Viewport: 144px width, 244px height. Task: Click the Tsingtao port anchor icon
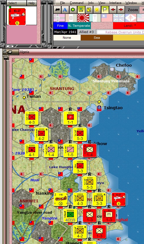click(99, 107)
